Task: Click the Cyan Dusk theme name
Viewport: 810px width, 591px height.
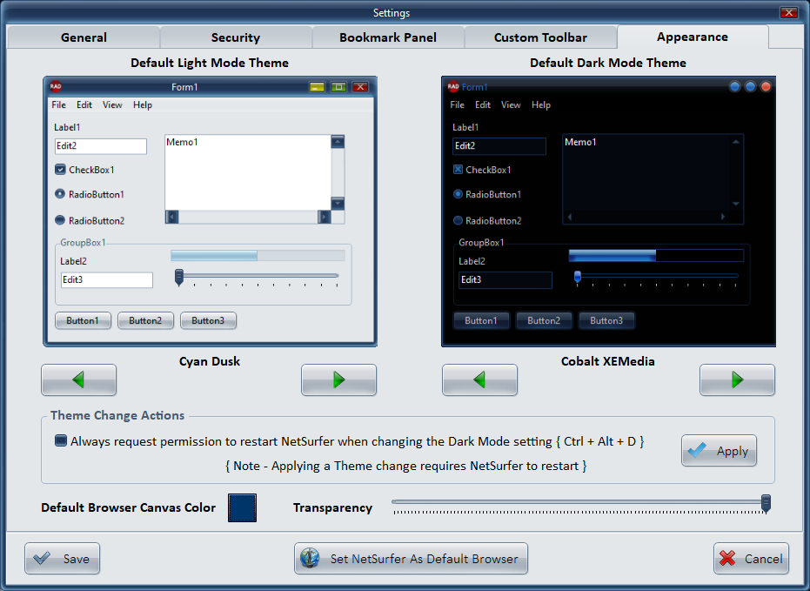Action: coord(210,361)
